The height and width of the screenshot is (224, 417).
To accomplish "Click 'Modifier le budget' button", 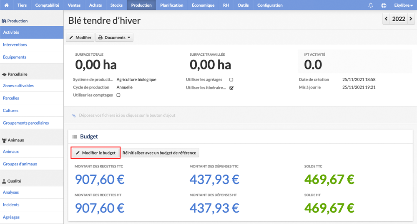I will point(96,153).
